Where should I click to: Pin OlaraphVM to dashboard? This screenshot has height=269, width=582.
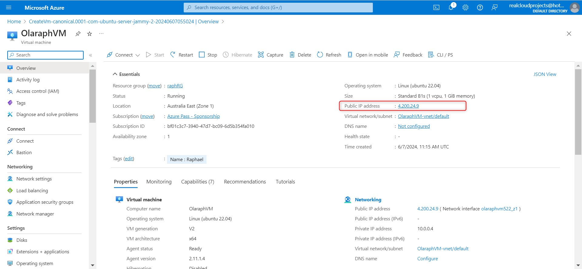coord(78,34)
